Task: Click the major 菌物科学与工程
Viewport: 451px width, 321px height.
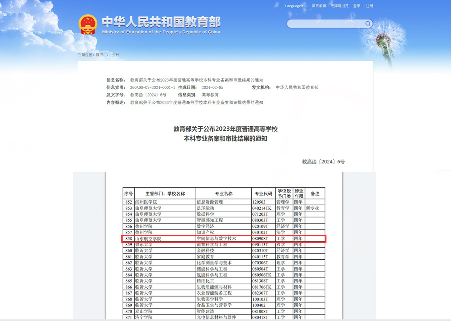Action: pyautogui.click(x=212, y=245)
